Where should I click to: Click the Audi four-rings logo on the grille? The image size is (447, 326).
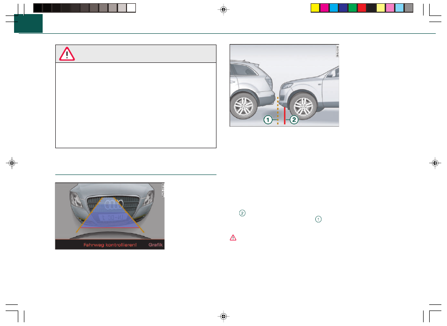tap(114, 205)
